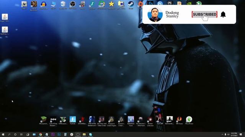Launch Call of Duty Modern Warfare

tap(53, 121)
